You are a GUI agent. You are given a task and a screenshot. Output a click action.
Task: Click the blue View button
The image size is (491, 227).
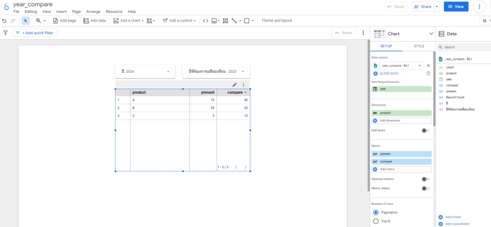click(456, 7)
